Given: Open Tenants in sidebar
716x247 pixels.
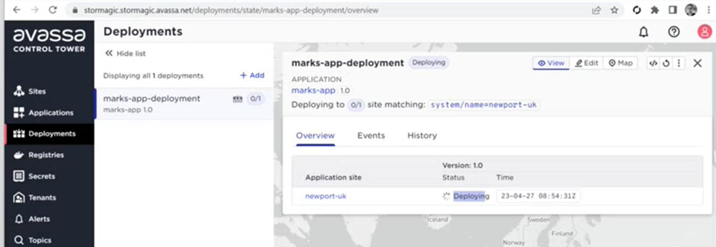Looking at the screenshot, I should (49, 198).
